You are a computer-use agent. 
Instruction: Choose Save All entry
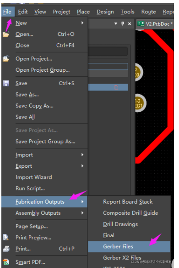[x=44, y=117]
